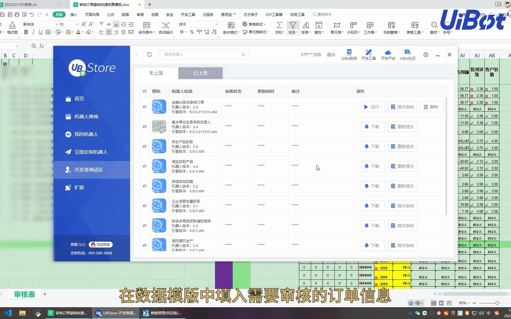Image resolution: width=511 pixels, height=319 pixels.
Task: Toggle the eye icon for 金蝶k3自动审核订单
Action: [144, 107]
